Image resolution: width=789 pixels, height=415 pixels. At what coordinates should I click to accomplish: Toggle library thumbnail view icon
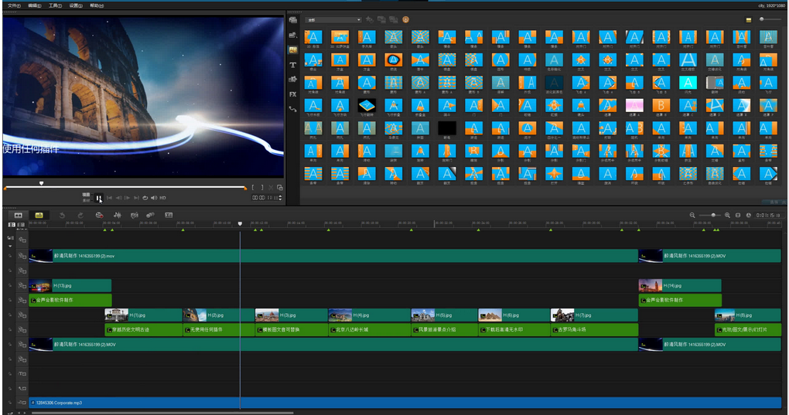coord(748,19)
